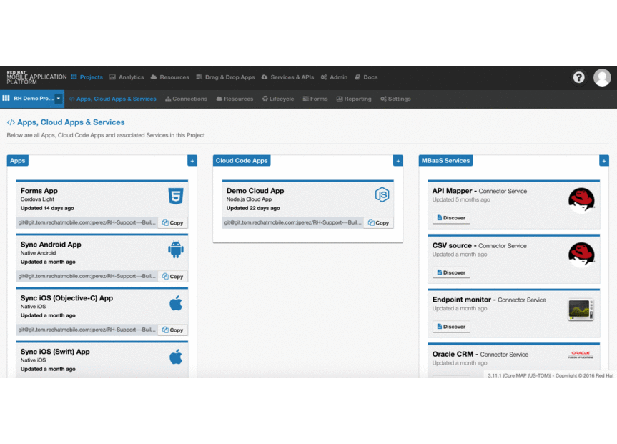Switch to the Connections tab
Screen dimensions: 617x444
(x=186, y=99)
